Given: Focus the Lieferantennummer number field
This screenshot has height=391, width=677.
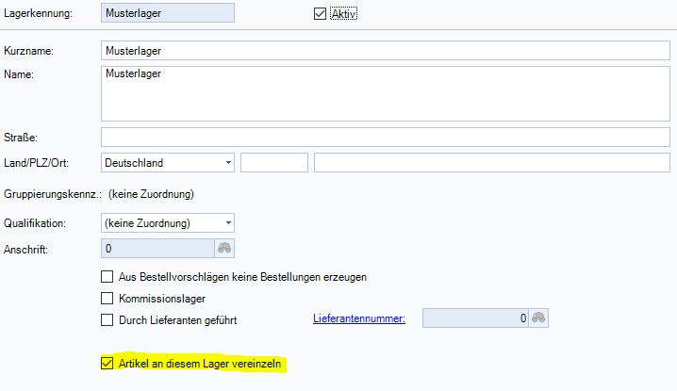Looking at the screenshot, I should [474, 318].
